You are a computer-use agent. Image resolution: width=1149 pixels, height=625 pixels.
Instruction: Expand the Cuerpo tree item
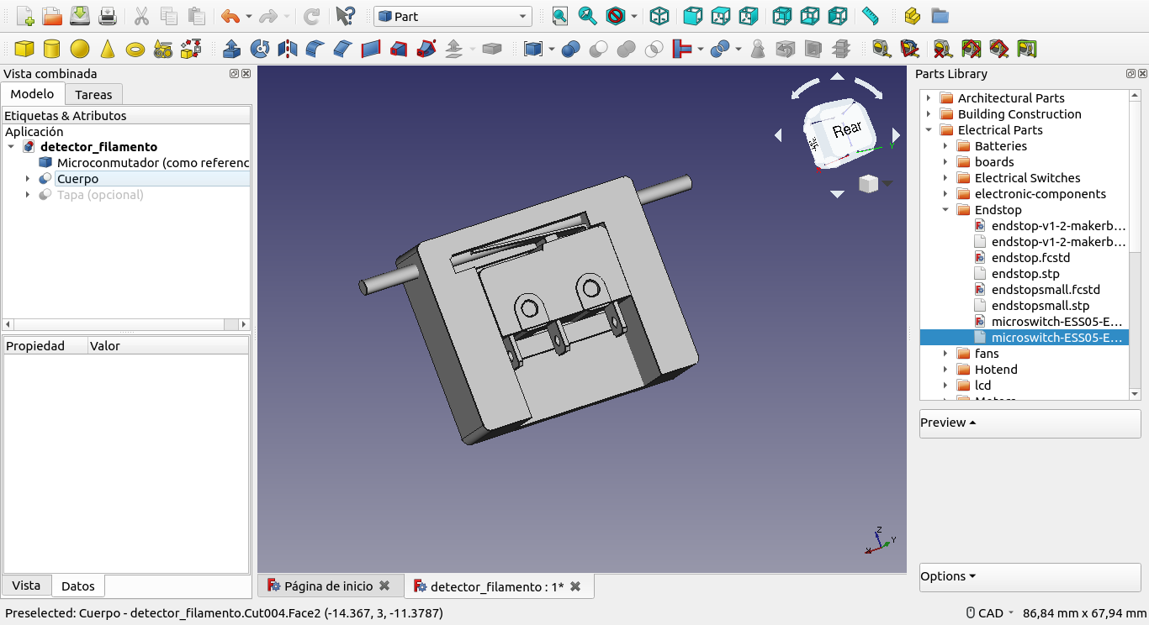pyautogui.click(x=28, y=179)
